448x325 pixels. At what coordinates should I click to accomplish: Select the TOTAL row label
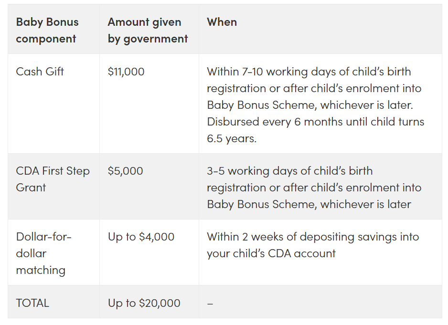pos(32,303)
